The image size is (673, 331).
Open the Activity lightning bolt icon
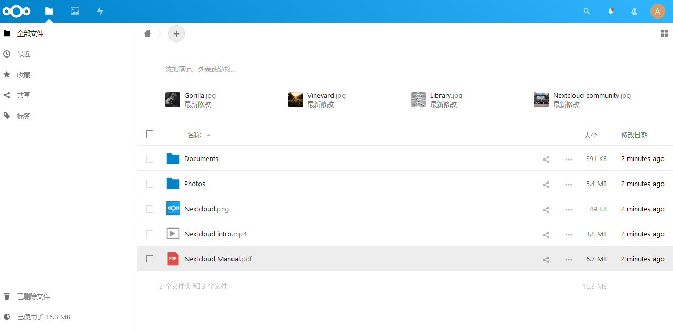[100, 11]
